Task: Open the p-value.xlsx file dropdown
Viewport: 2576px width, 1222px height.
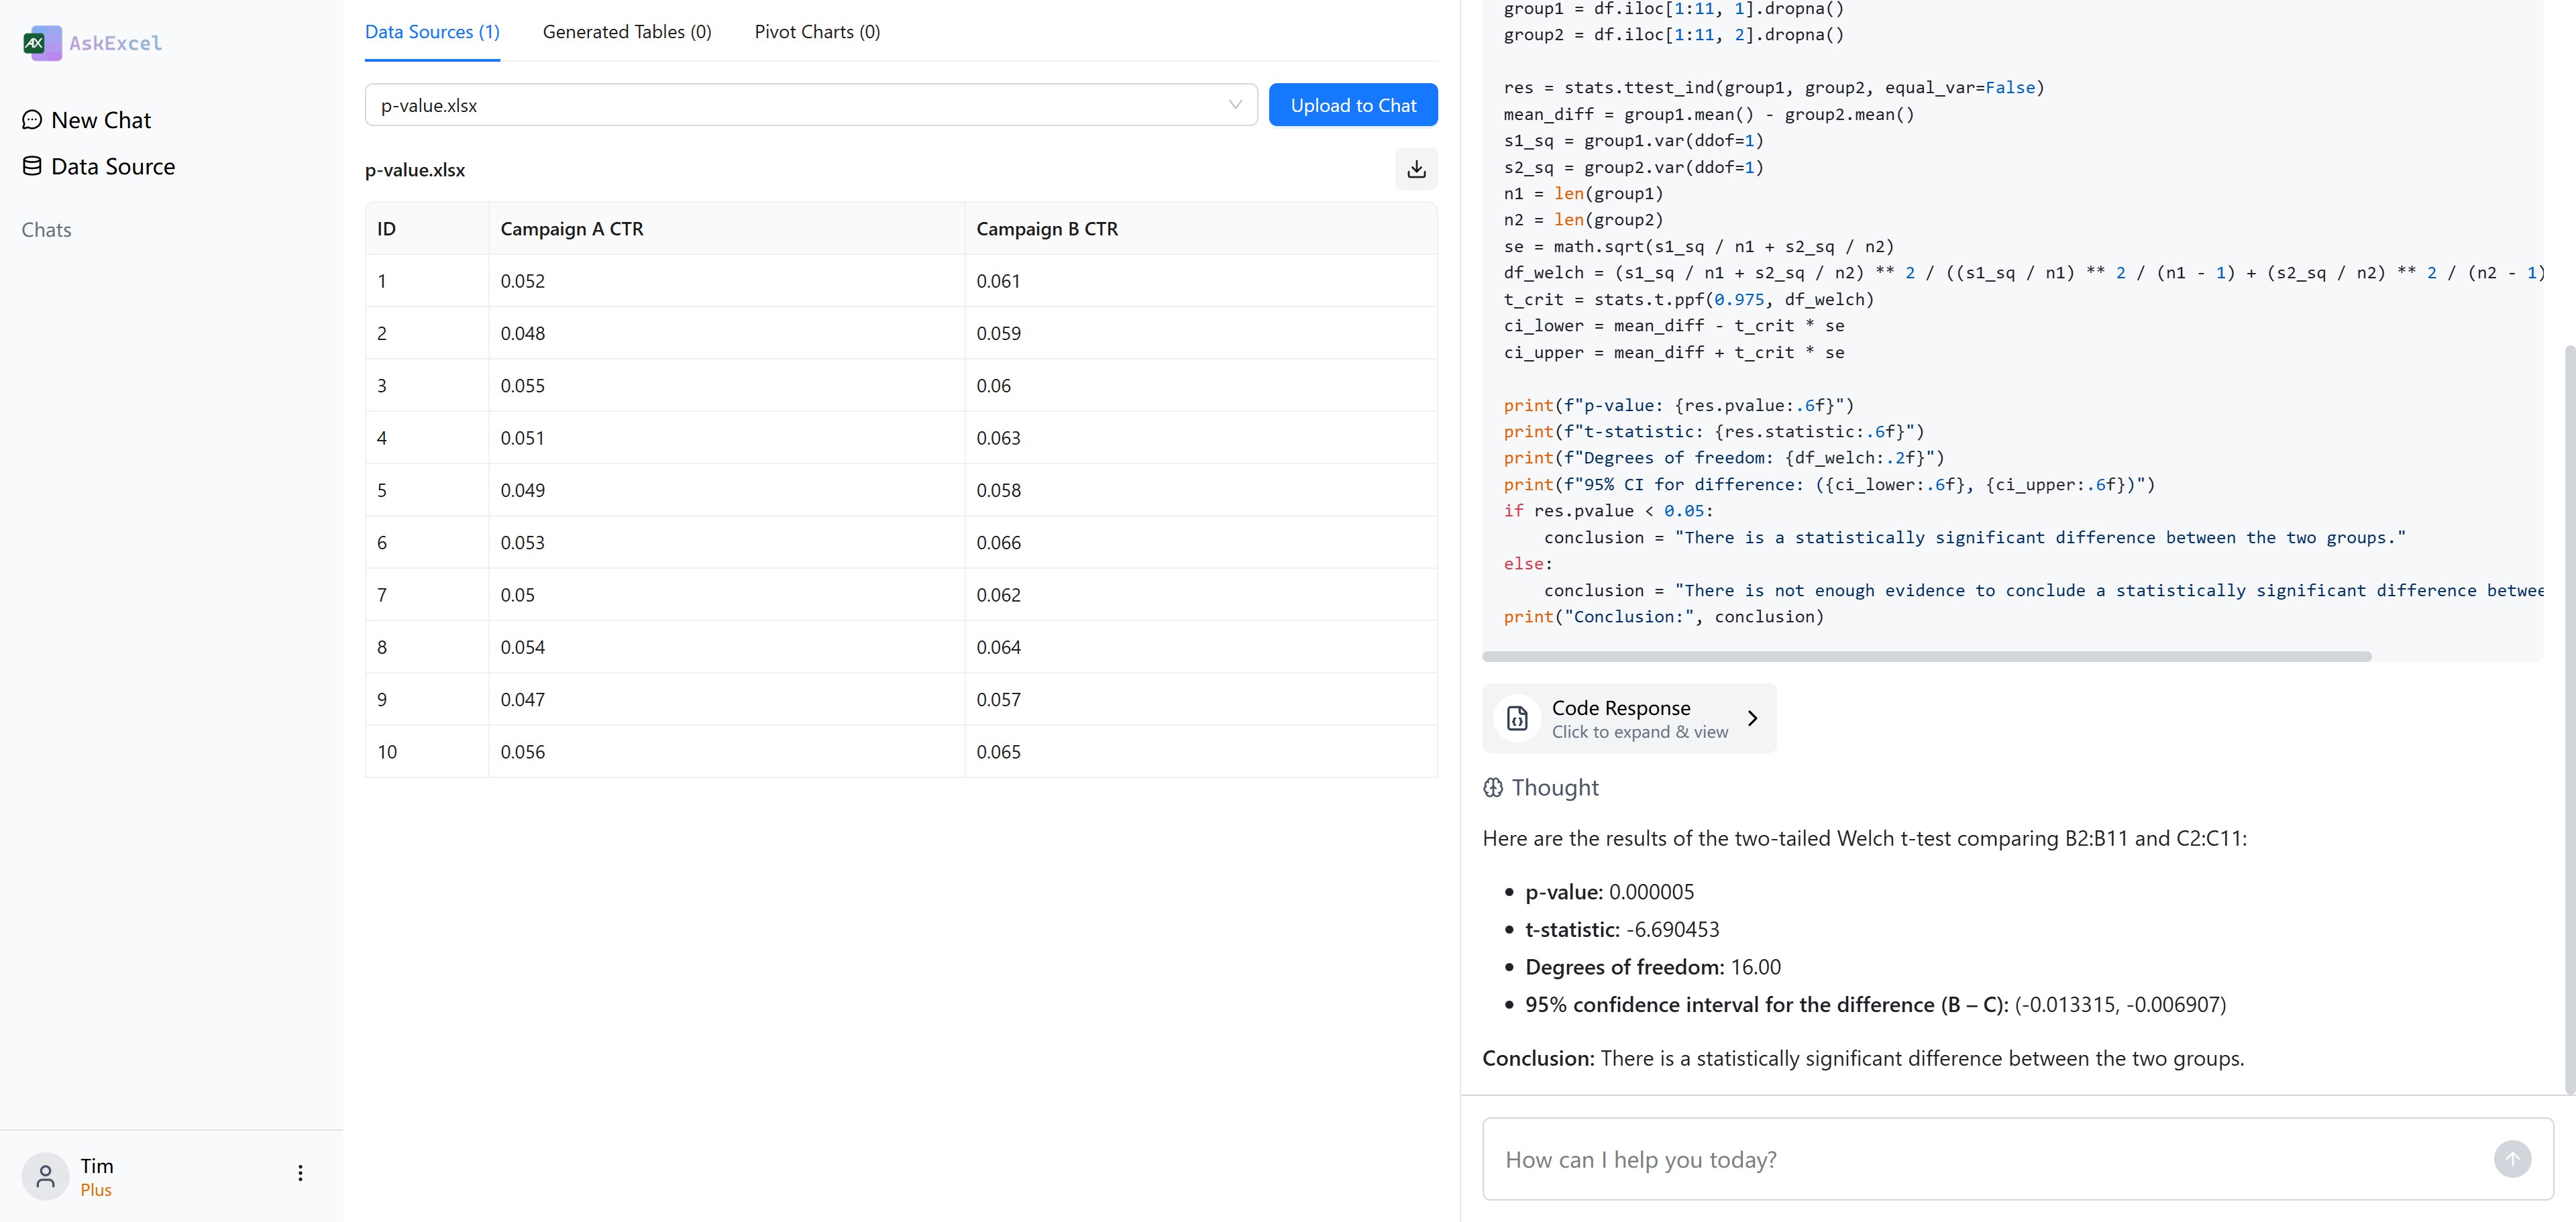Action: click(x=810, y=105)
